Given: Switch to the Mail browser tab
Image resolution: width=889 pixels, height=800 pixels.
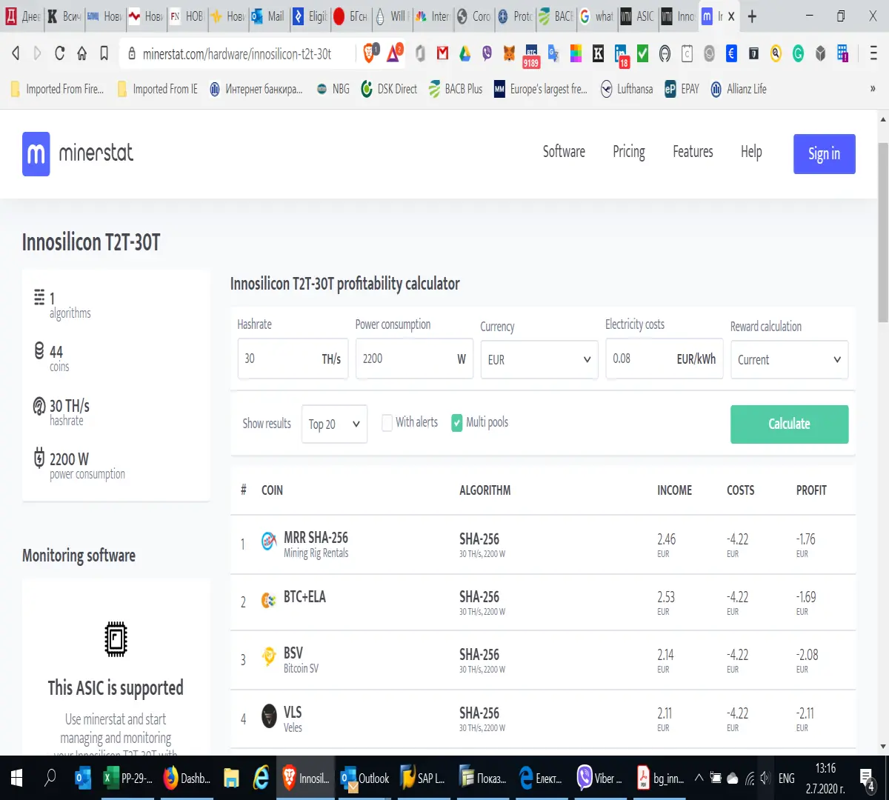Looking at the screenshot, I should 267,16.
